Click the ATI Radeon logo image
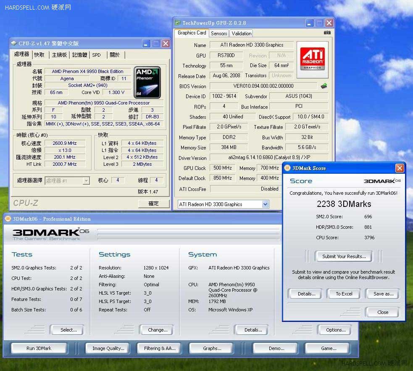 [312, 59]
